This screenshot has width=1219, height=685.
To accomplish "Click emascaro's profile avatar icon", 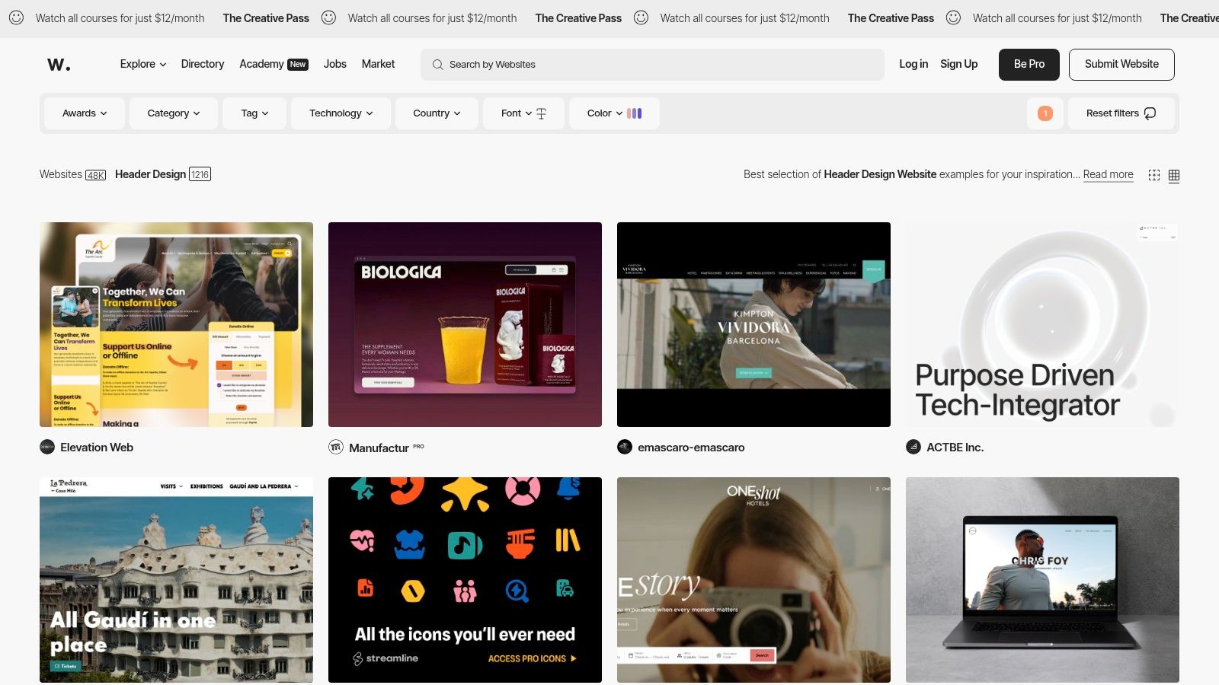I will (x=625, y=447).
